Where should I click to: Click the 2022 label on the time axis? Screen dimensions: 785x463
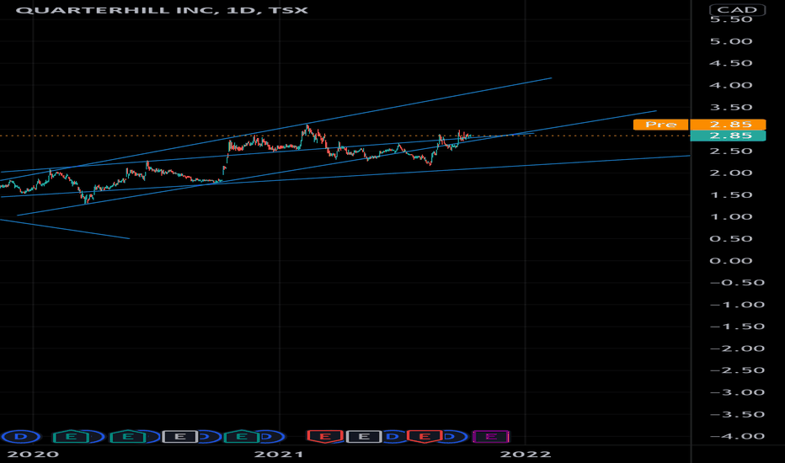(x=526, y=455)
